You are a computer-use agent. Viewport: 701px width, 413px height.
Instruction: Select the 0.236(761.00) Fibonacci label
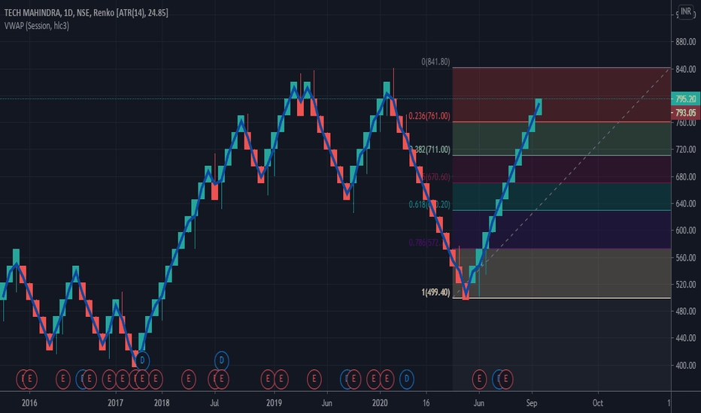tap(429, 116)
